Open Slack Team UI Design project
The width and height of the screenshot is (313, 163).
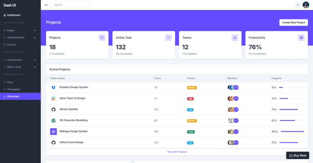pyautogui.click(x=72, y=98)
